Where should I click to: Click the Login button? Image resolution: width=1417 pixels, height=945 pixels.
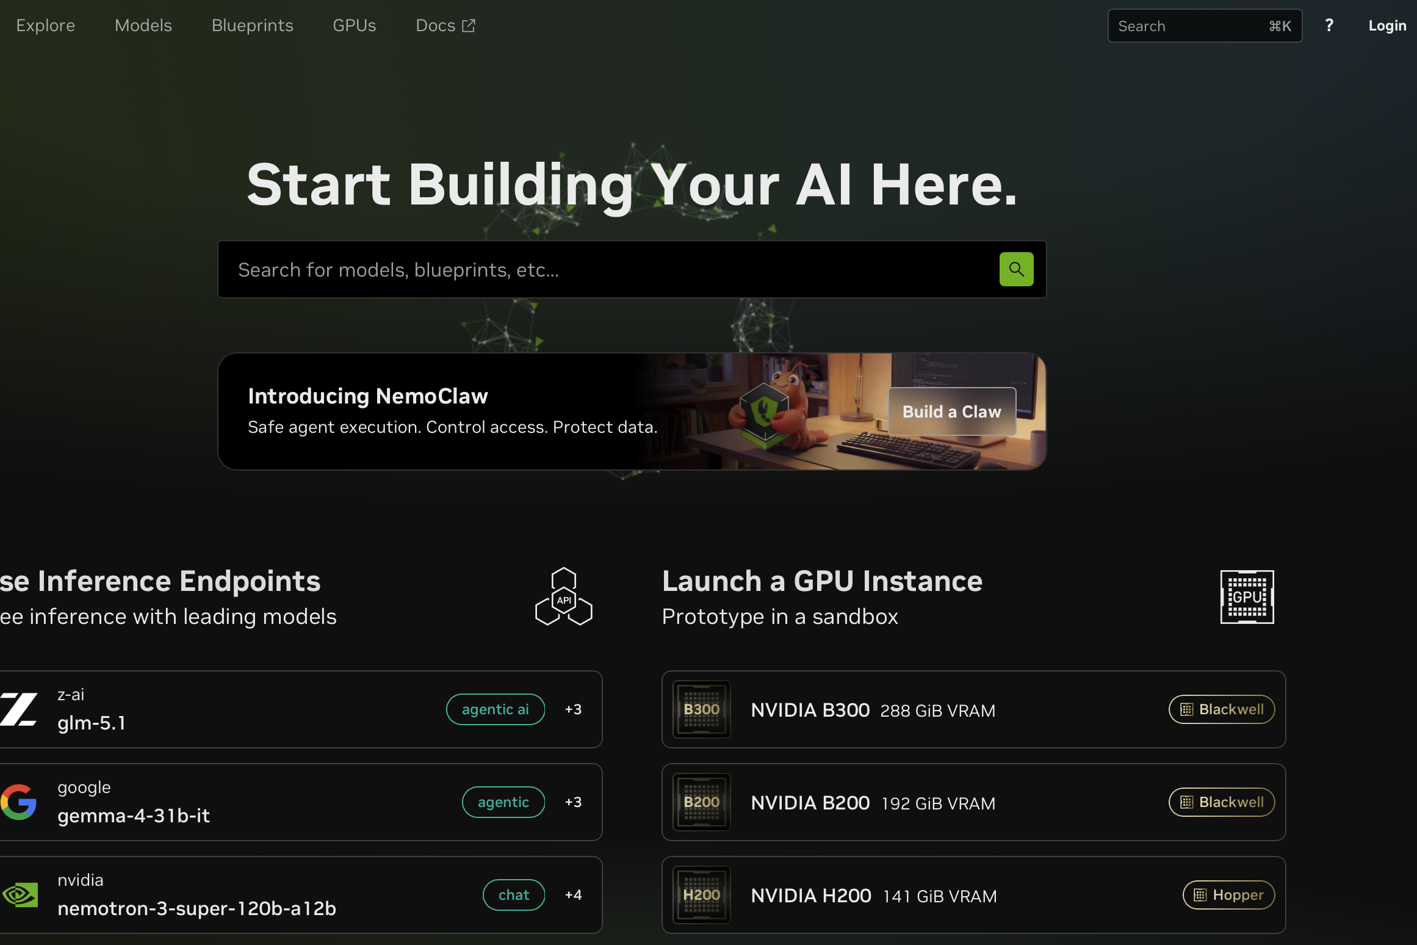[1386, 26]
